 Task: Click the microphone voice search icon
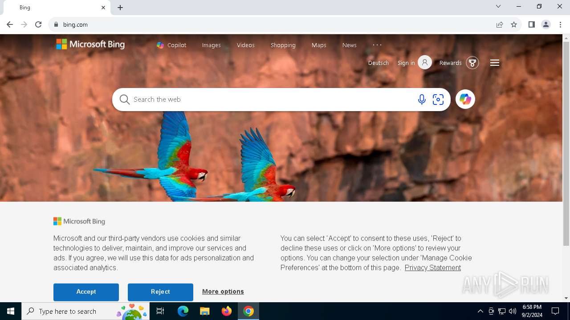tap(422, 100)
